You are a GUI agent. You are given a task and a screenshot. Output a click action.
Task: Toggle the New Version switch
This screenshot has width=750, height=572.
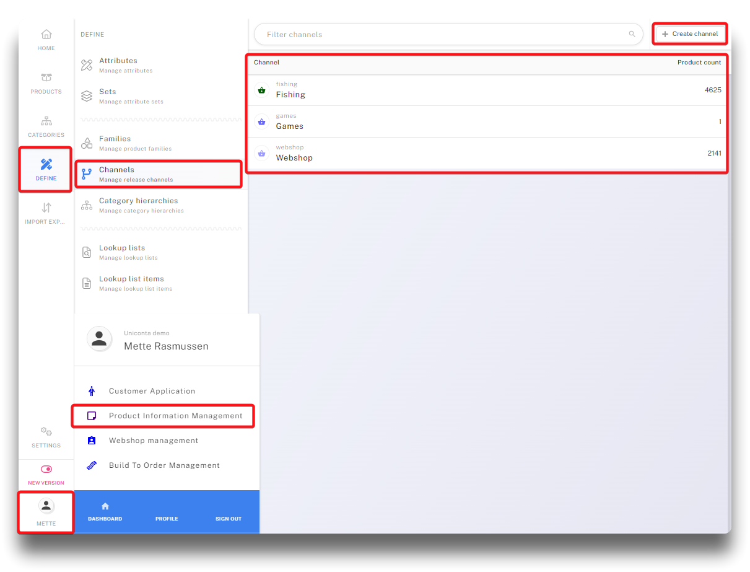46,470
